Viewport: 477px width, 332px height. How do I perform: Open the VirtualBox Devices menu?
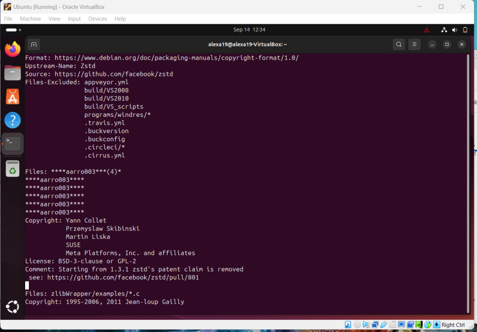click(x=97, y=19)
